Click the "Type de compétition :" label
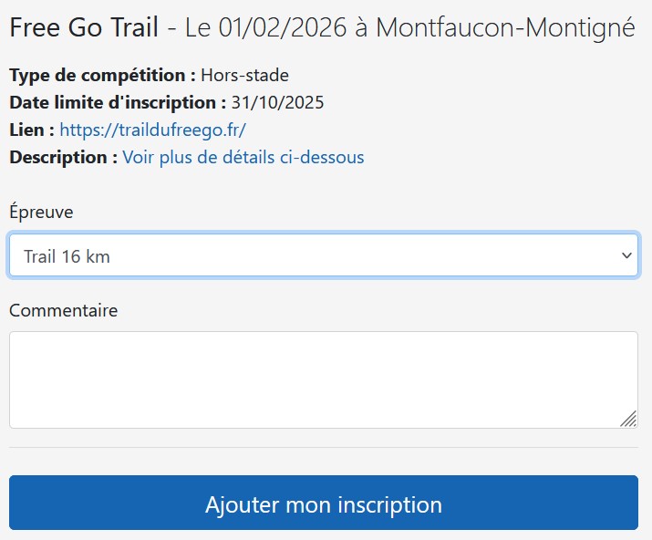 tap(102, 75)
